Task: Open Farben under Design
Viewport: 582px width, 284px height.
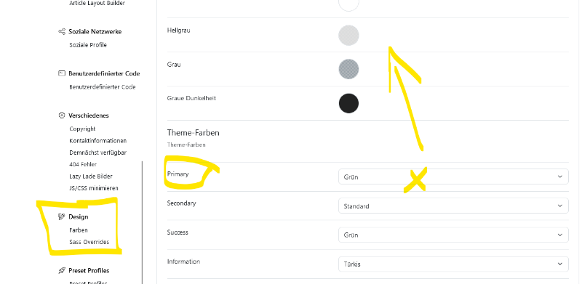Action: tap(79, 230)
